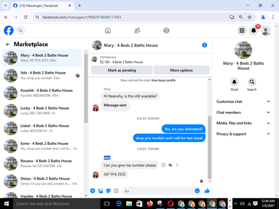Open Windows Start button
This screenshot has width=279, height=209.
coord(7,203)
